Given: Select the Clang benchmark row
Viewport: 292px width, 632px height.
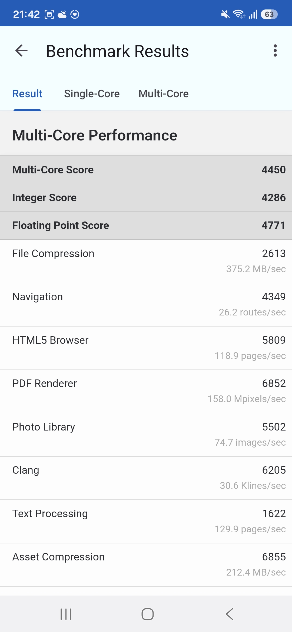Looking at the screenshot, I should tap(146, 478).
